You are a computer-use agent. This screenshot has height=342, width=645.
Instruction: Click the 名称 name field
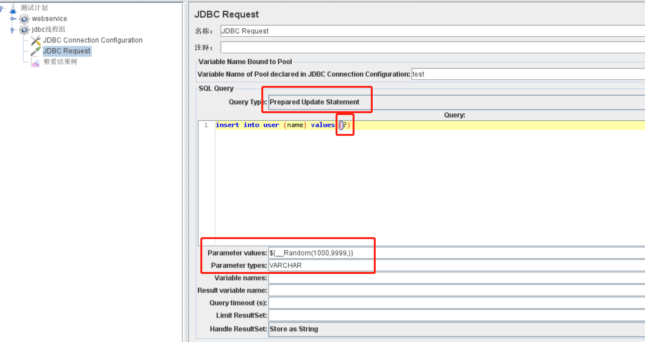click(x=433, y=31)
